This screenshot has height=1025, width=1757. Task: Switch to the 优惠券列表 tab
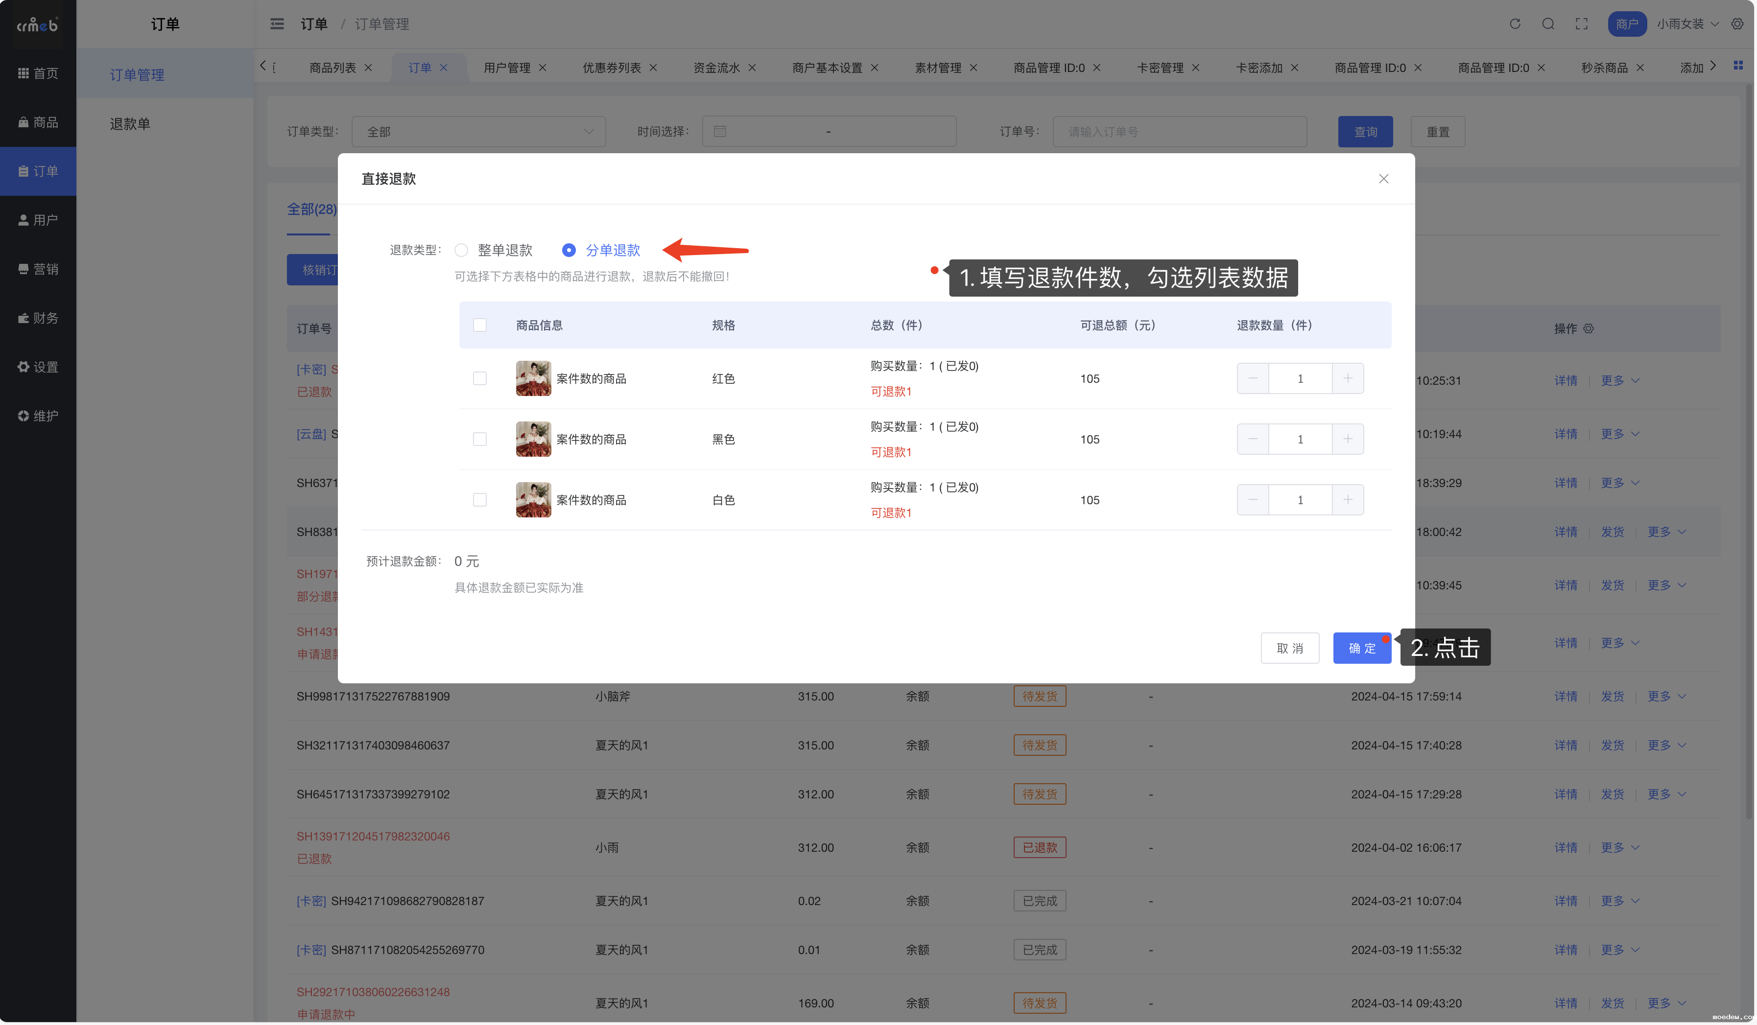[x=612, y=68]
